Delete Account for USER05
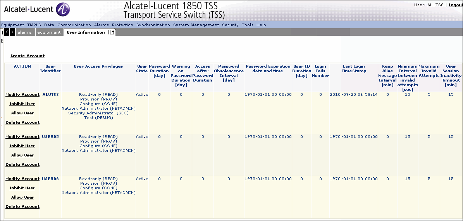This screenshot has height=221, width=463. click(x=22, y=165)
